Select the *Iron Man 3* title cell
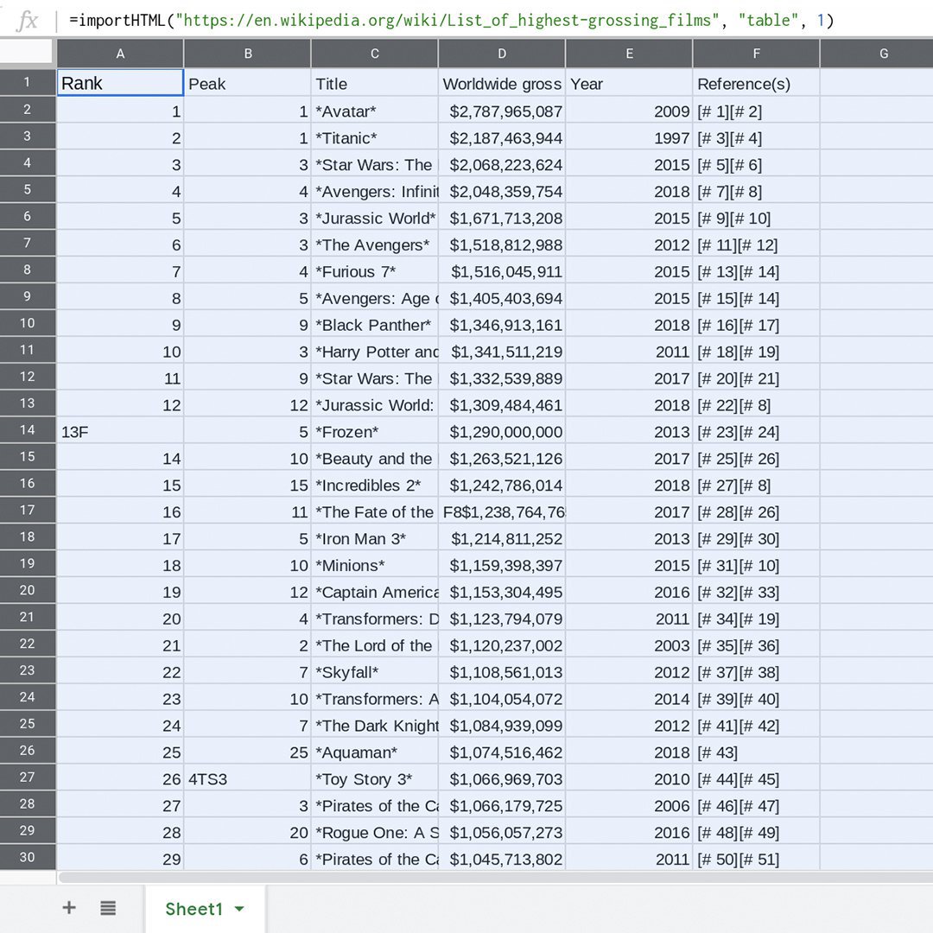This screenshot has width=933, height=933. (375, 538)
